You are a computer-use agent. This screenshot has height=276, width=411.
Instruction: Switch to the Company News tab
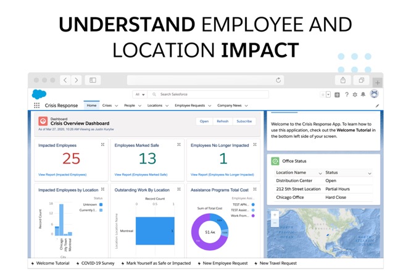230,106
